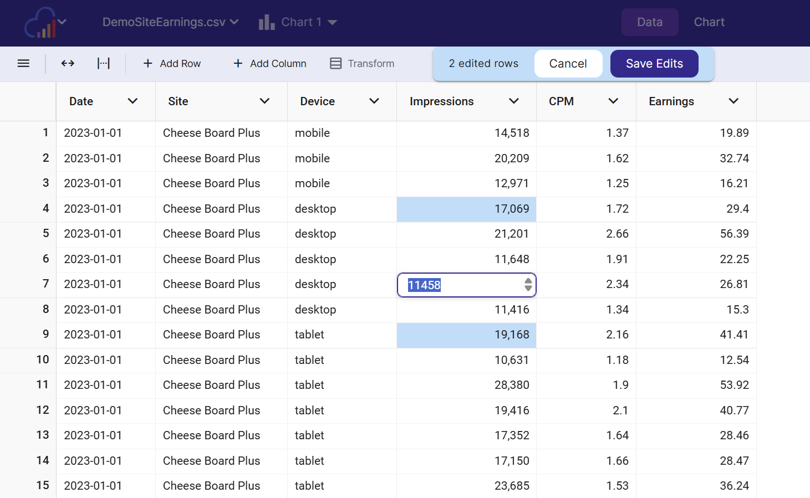Click Site cell in row 3

(x=221, y=183)
